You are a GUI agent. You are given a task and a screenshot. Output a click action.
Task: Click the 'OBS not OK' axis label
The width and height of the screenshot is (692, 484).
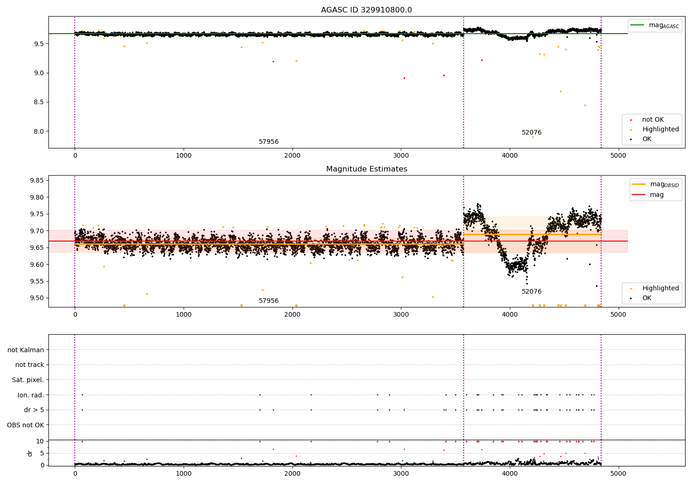(x=26, y=425)
